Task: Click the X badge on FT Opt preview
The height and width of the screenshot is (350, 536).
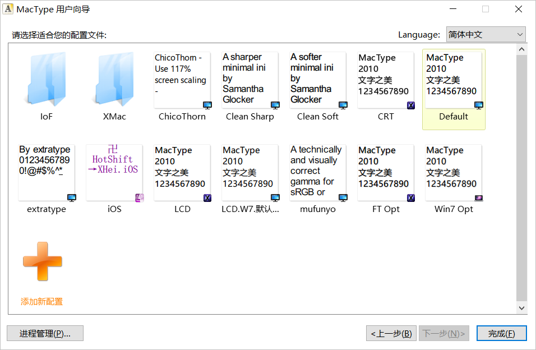Action: coord(411,198)
